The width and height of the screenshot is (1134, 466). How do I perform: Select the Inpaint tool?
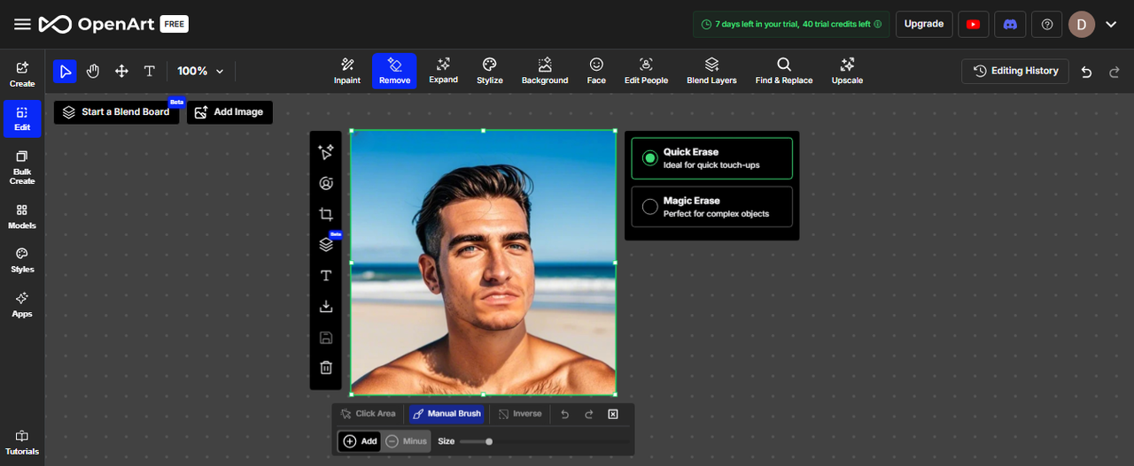coord(346,71)
